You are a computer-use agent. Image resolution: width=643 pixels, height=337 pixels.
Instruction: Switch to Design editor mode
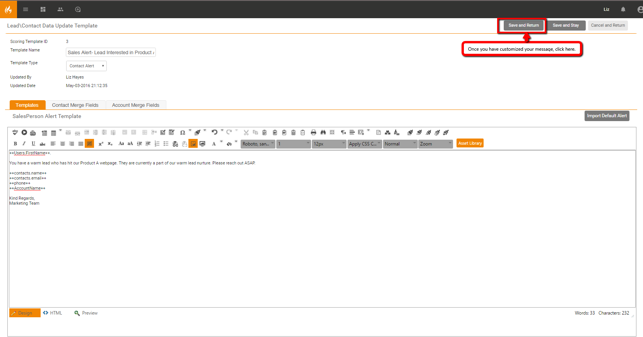(x=25, y=313)
